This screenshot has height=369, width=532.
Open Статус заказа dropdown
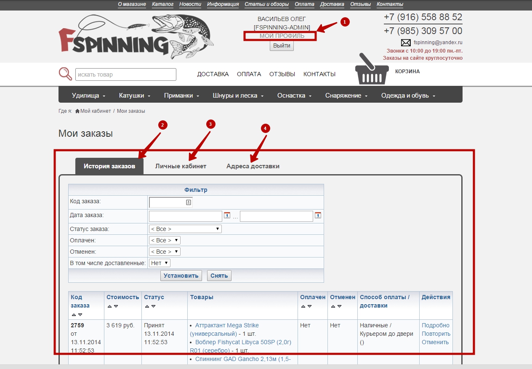[185, 229]
